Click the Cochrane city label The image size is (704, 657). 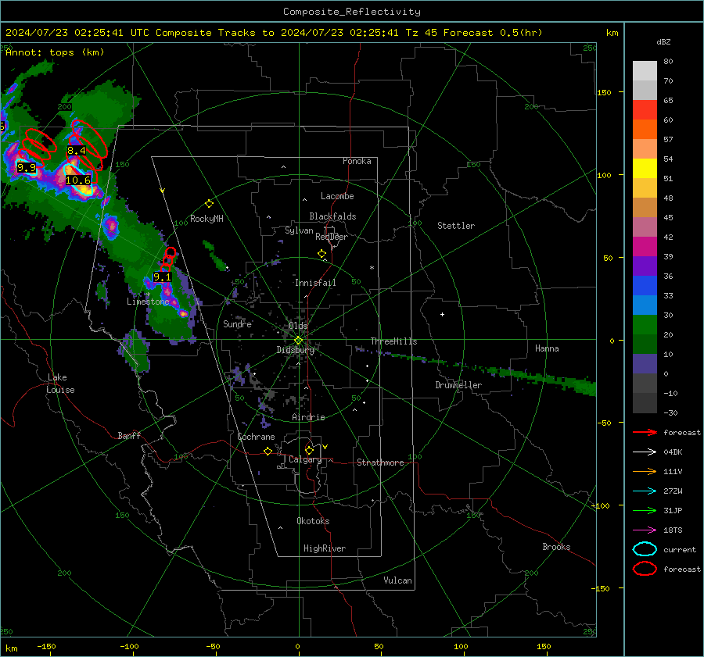[x=256, y=437]
